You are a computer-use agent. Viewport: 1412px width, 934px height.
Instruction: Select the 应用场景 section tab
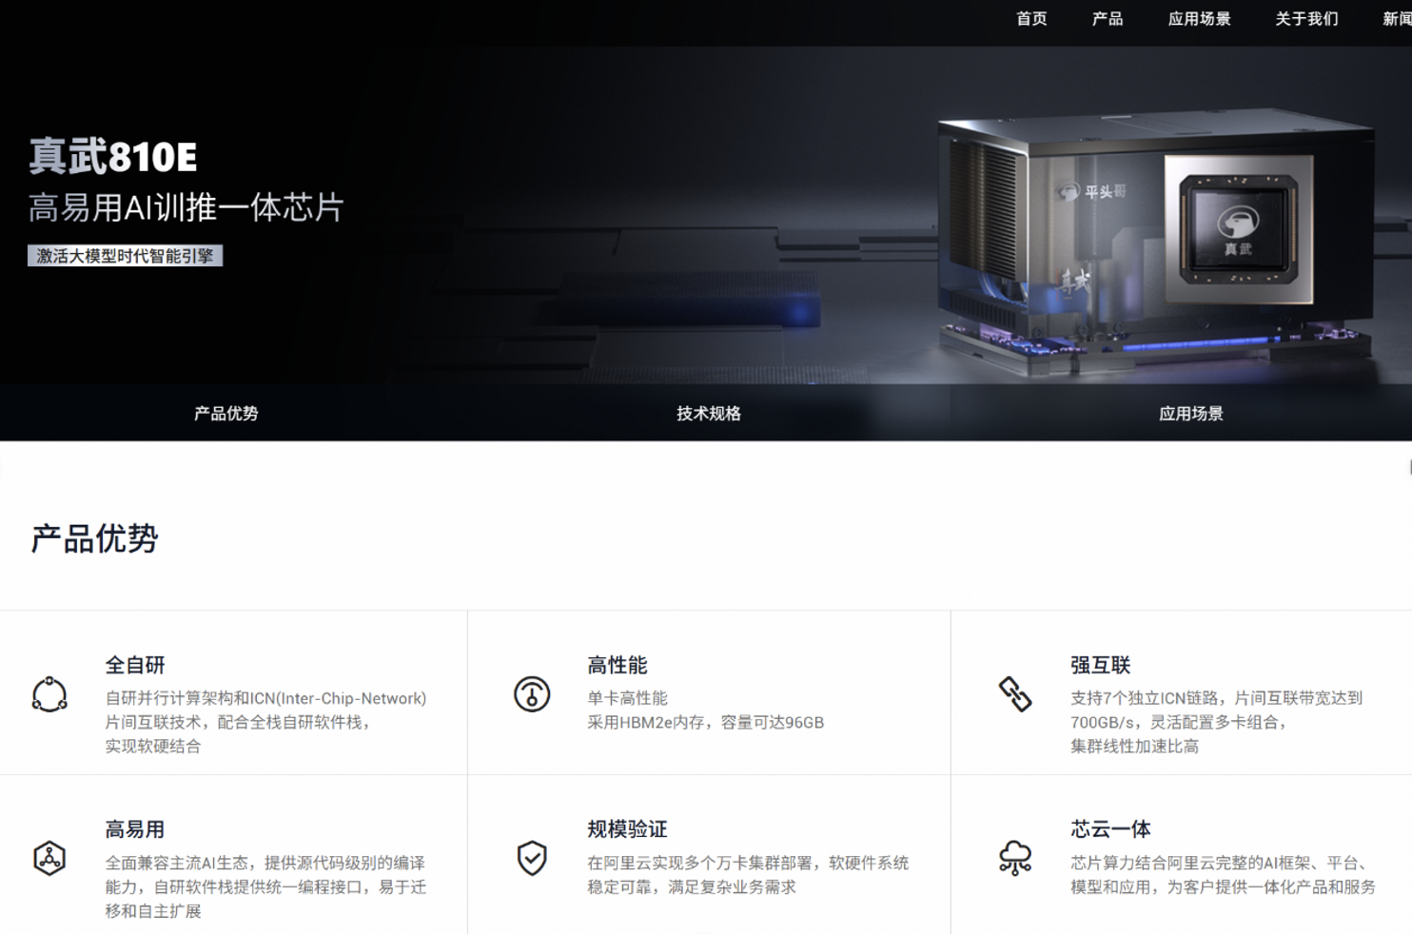(1191, 414)
